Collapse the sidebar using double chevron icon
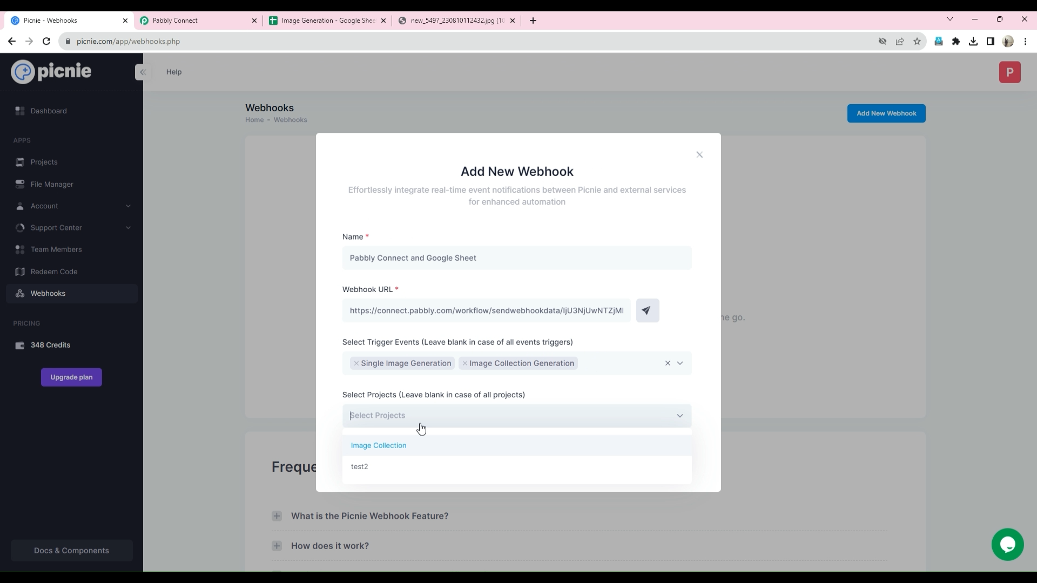The image size is (1037, 583). (x=143, y=72)
